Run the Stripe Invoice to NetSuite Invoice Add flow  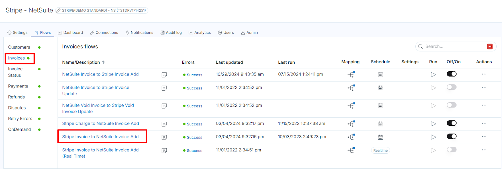coord(433,137)
